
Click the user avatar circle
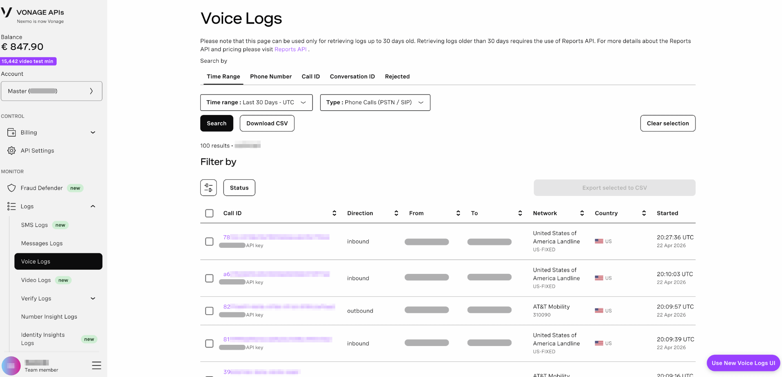click(11, 366)
